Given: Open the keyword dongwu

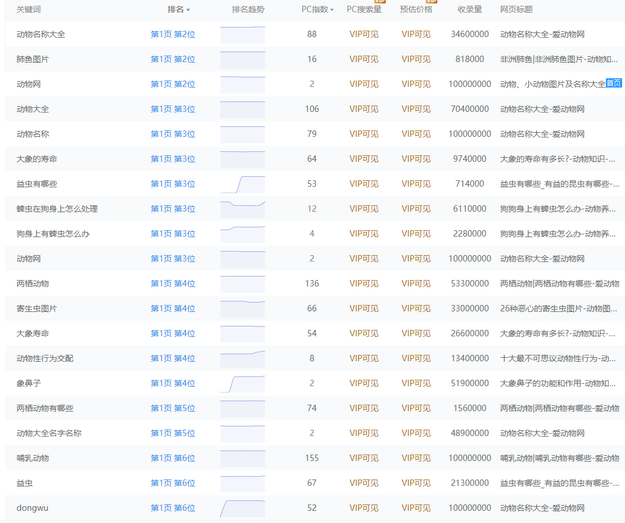Looking at the screenshot, I should 32,509.
